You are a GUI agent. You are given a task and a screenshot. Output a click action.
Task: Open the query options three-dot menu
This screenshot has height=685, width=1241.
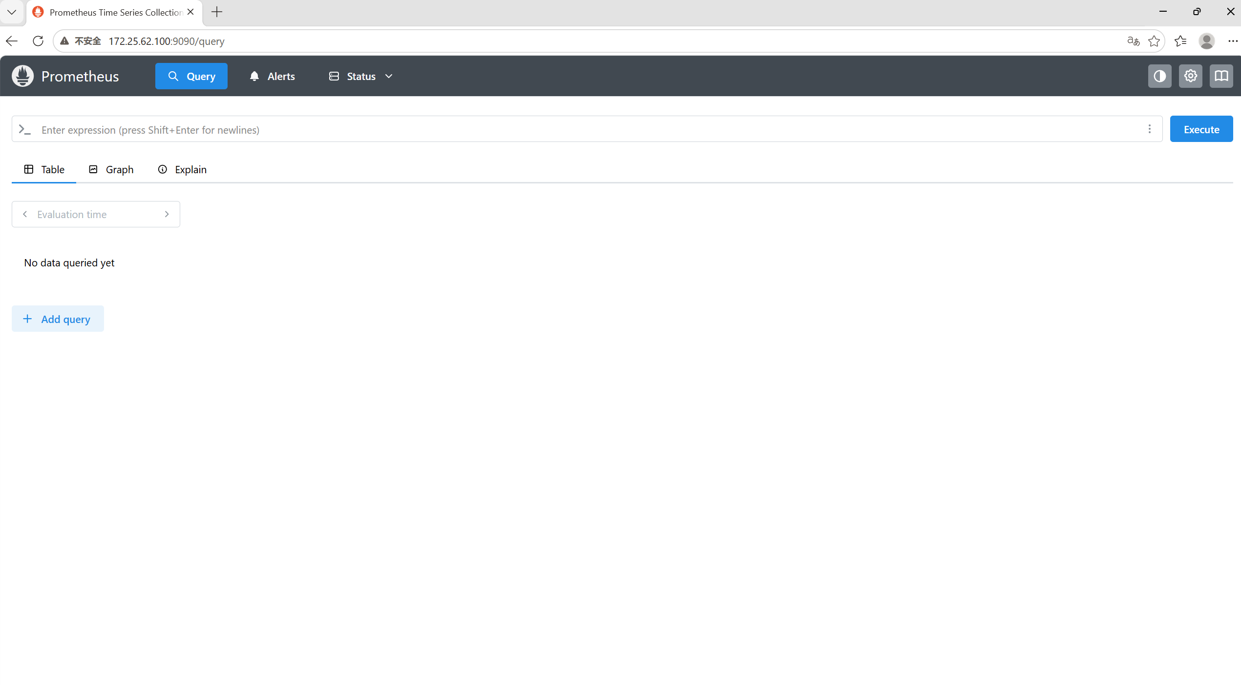pos(1150,129)
